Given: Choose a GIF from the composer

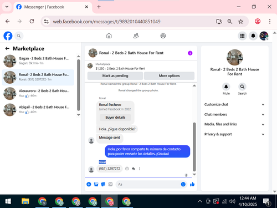Looking at the screenshot, I should click(110, 184).
